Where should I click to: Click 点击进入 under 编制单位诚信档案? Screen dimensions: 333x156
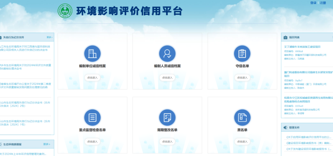pos(92,78)
